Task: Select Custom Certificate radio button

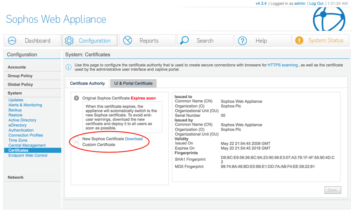Action: pyautogui.click(x=76, y=144)
